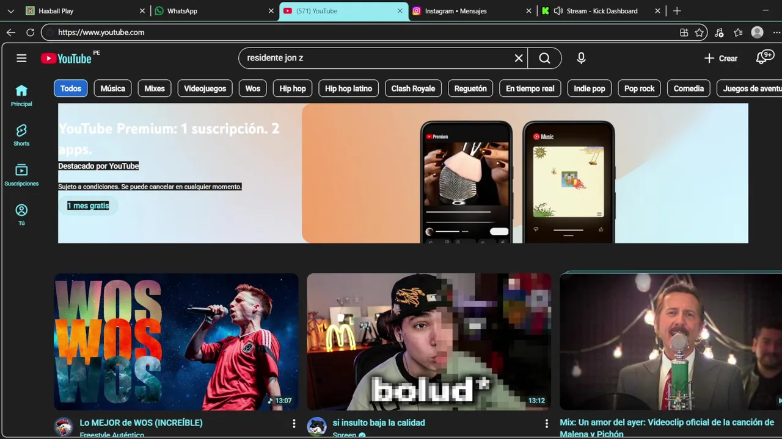Open the browser tab list chevron
Viewport: 782px width, 439px height.
click(x=10, y=11)
